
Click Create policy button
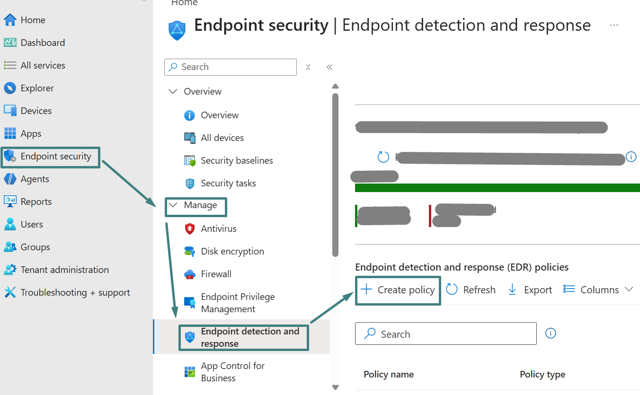pos(398,290)
